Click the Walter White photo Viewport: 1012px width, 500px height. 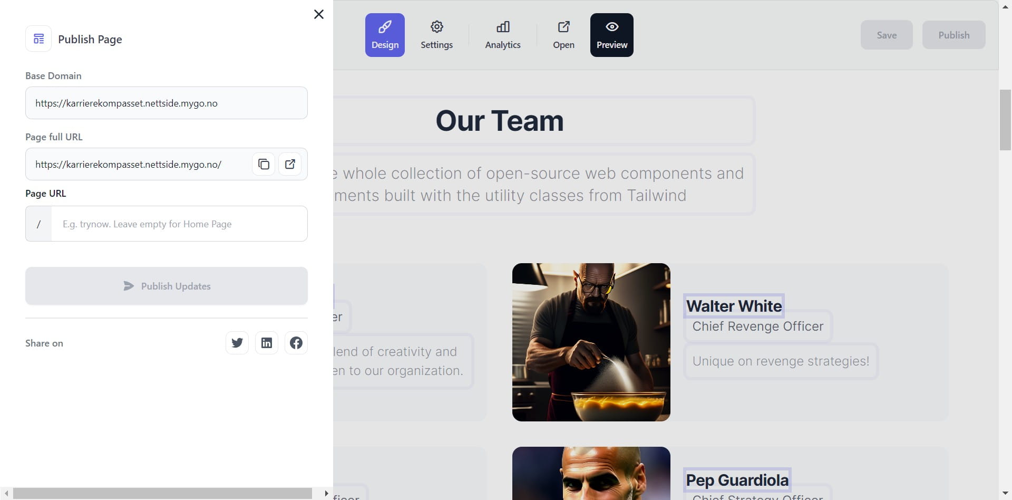(x=591, y=342)
